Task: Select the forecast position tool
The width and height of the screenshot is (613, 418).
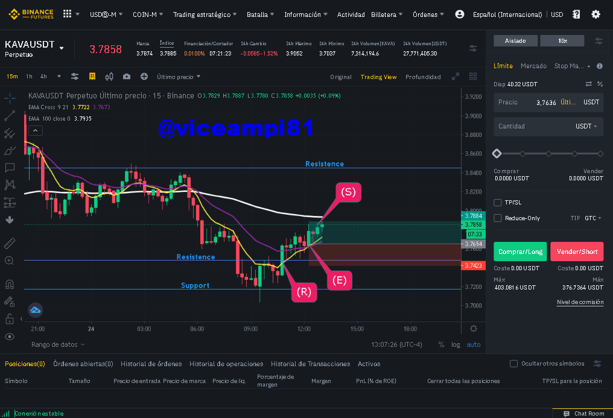Action: pos(10,202)
